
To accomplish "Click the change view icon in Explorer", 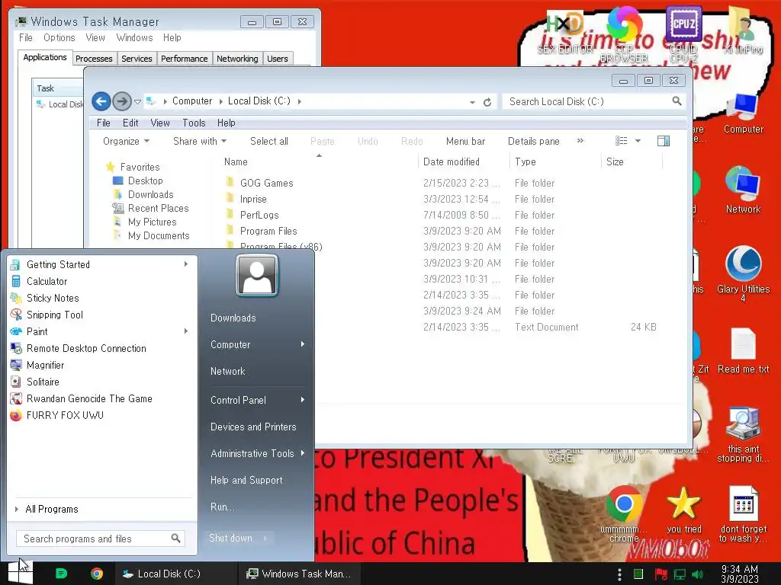I will [x=621, y=141].
